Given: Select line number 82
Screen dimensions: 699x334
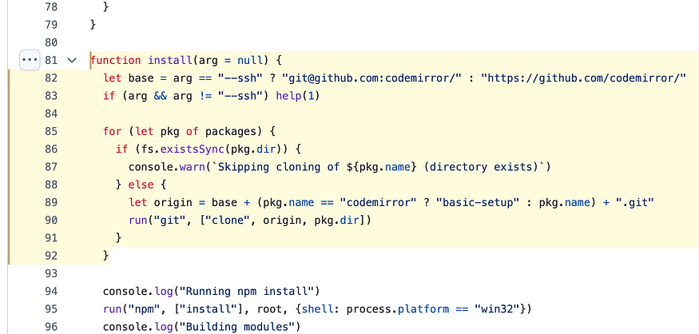Looking at the screenshot, I should (51, 78).
